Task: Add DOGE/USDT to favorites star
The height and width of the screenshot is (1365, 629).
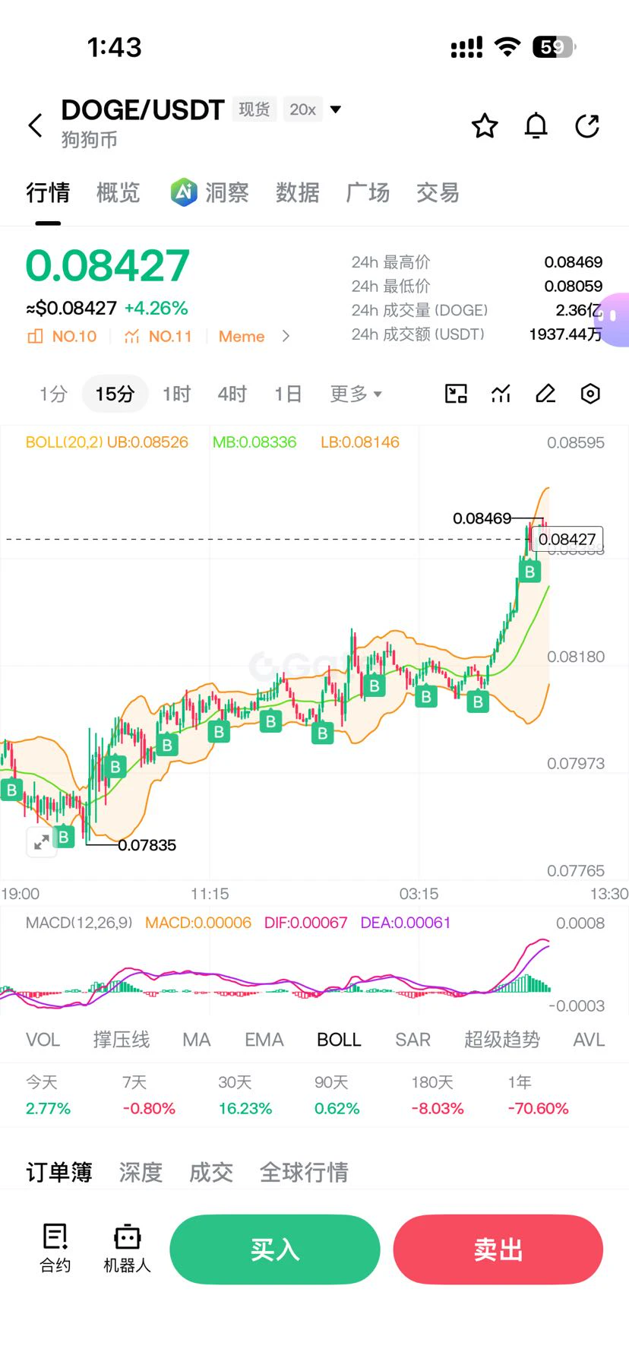Action: pyautogui.click(x=485, y=125)
